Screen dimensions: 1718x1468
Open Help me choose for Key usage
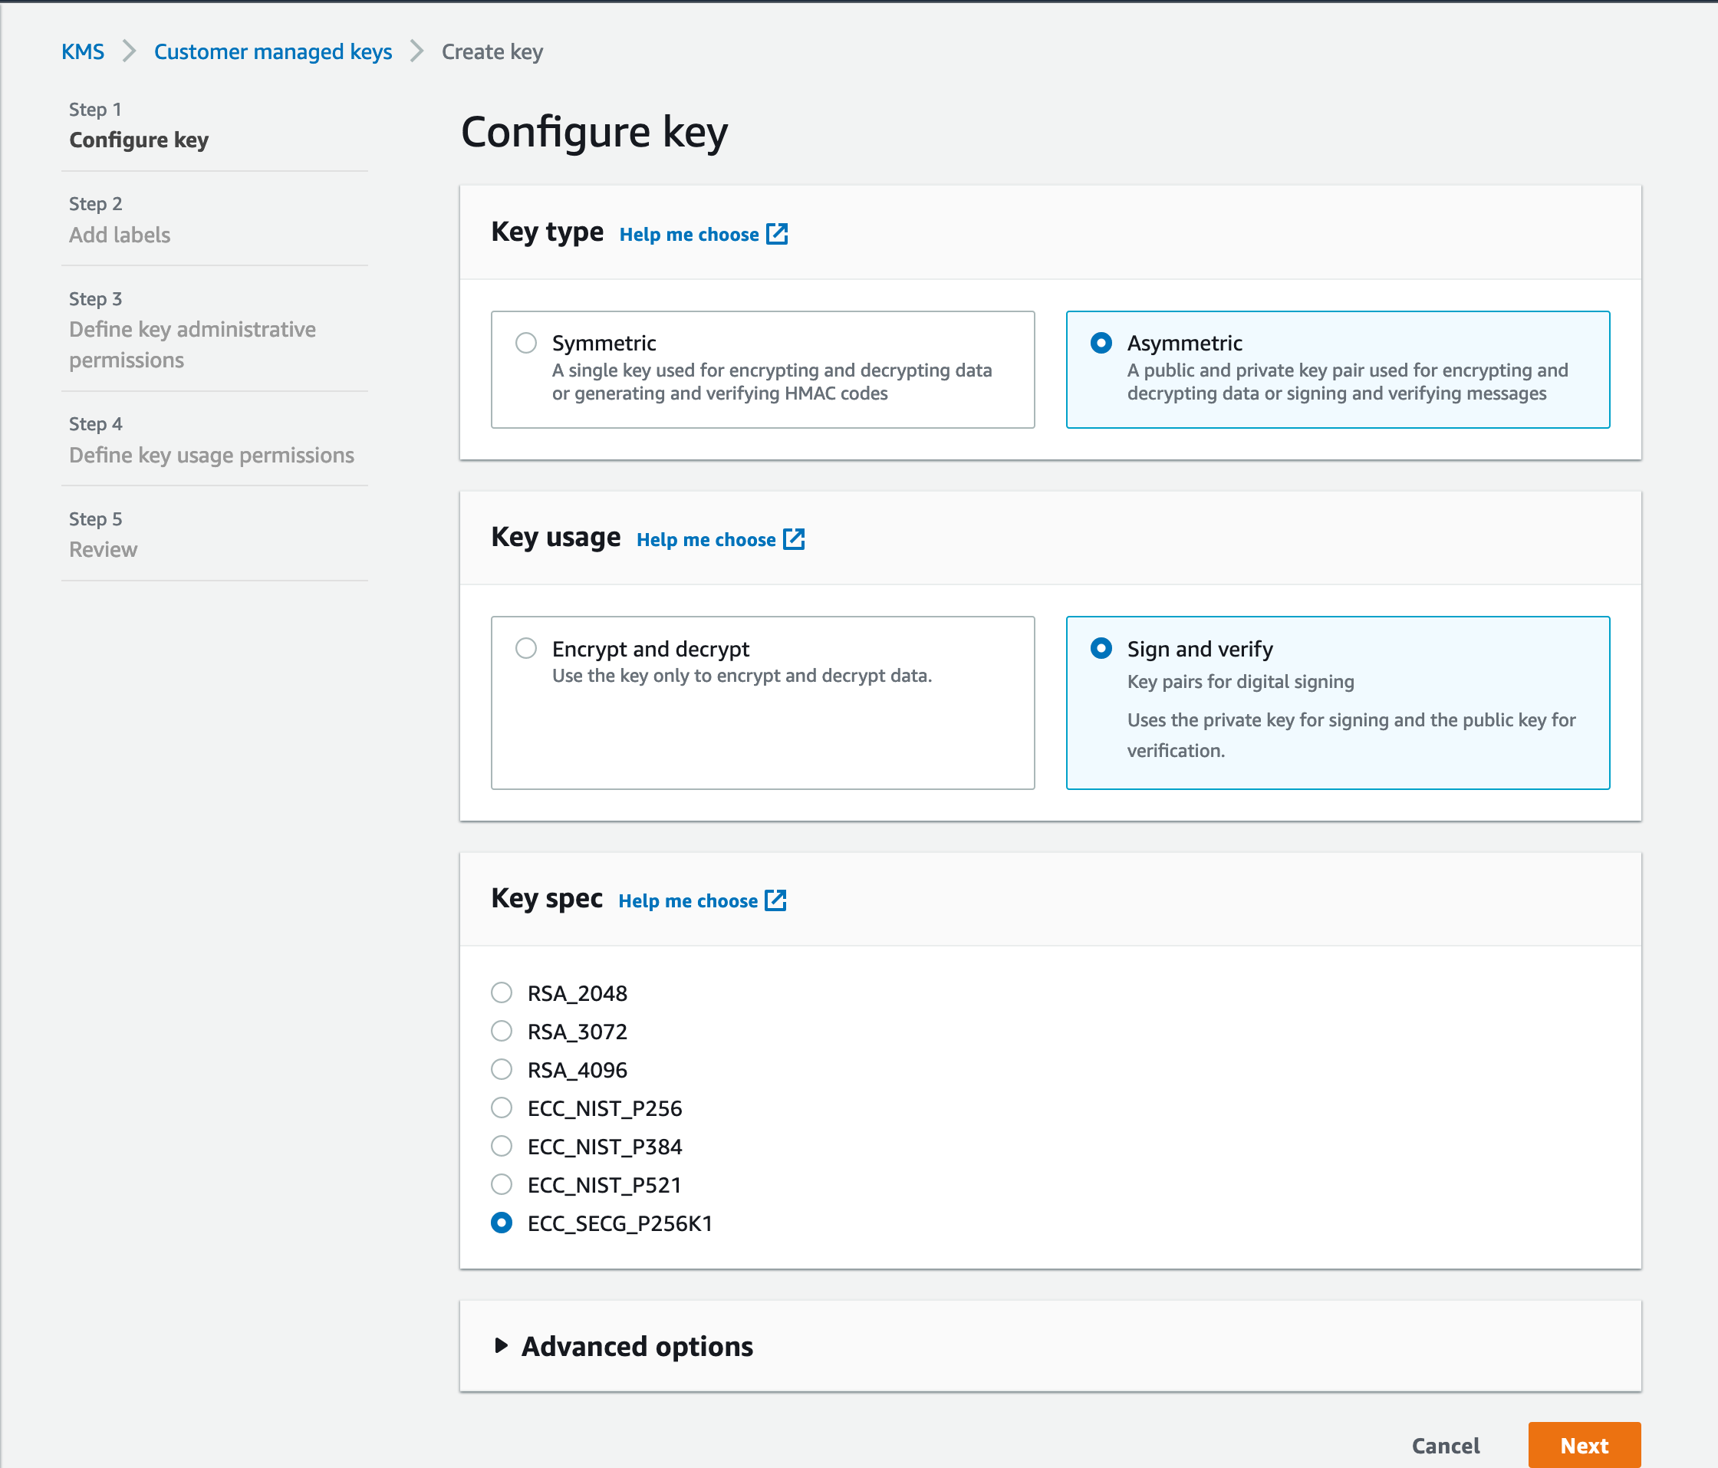tap(706, 540)
